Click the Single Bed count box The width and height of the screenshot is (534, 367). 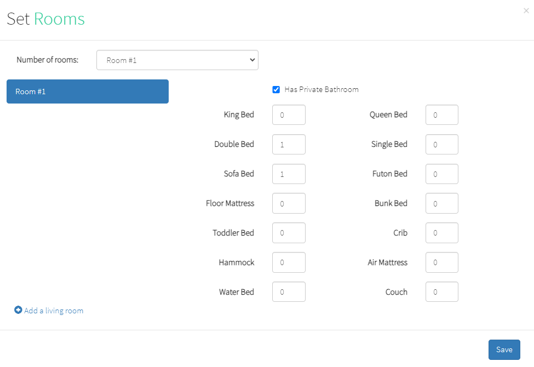(441, 145)
